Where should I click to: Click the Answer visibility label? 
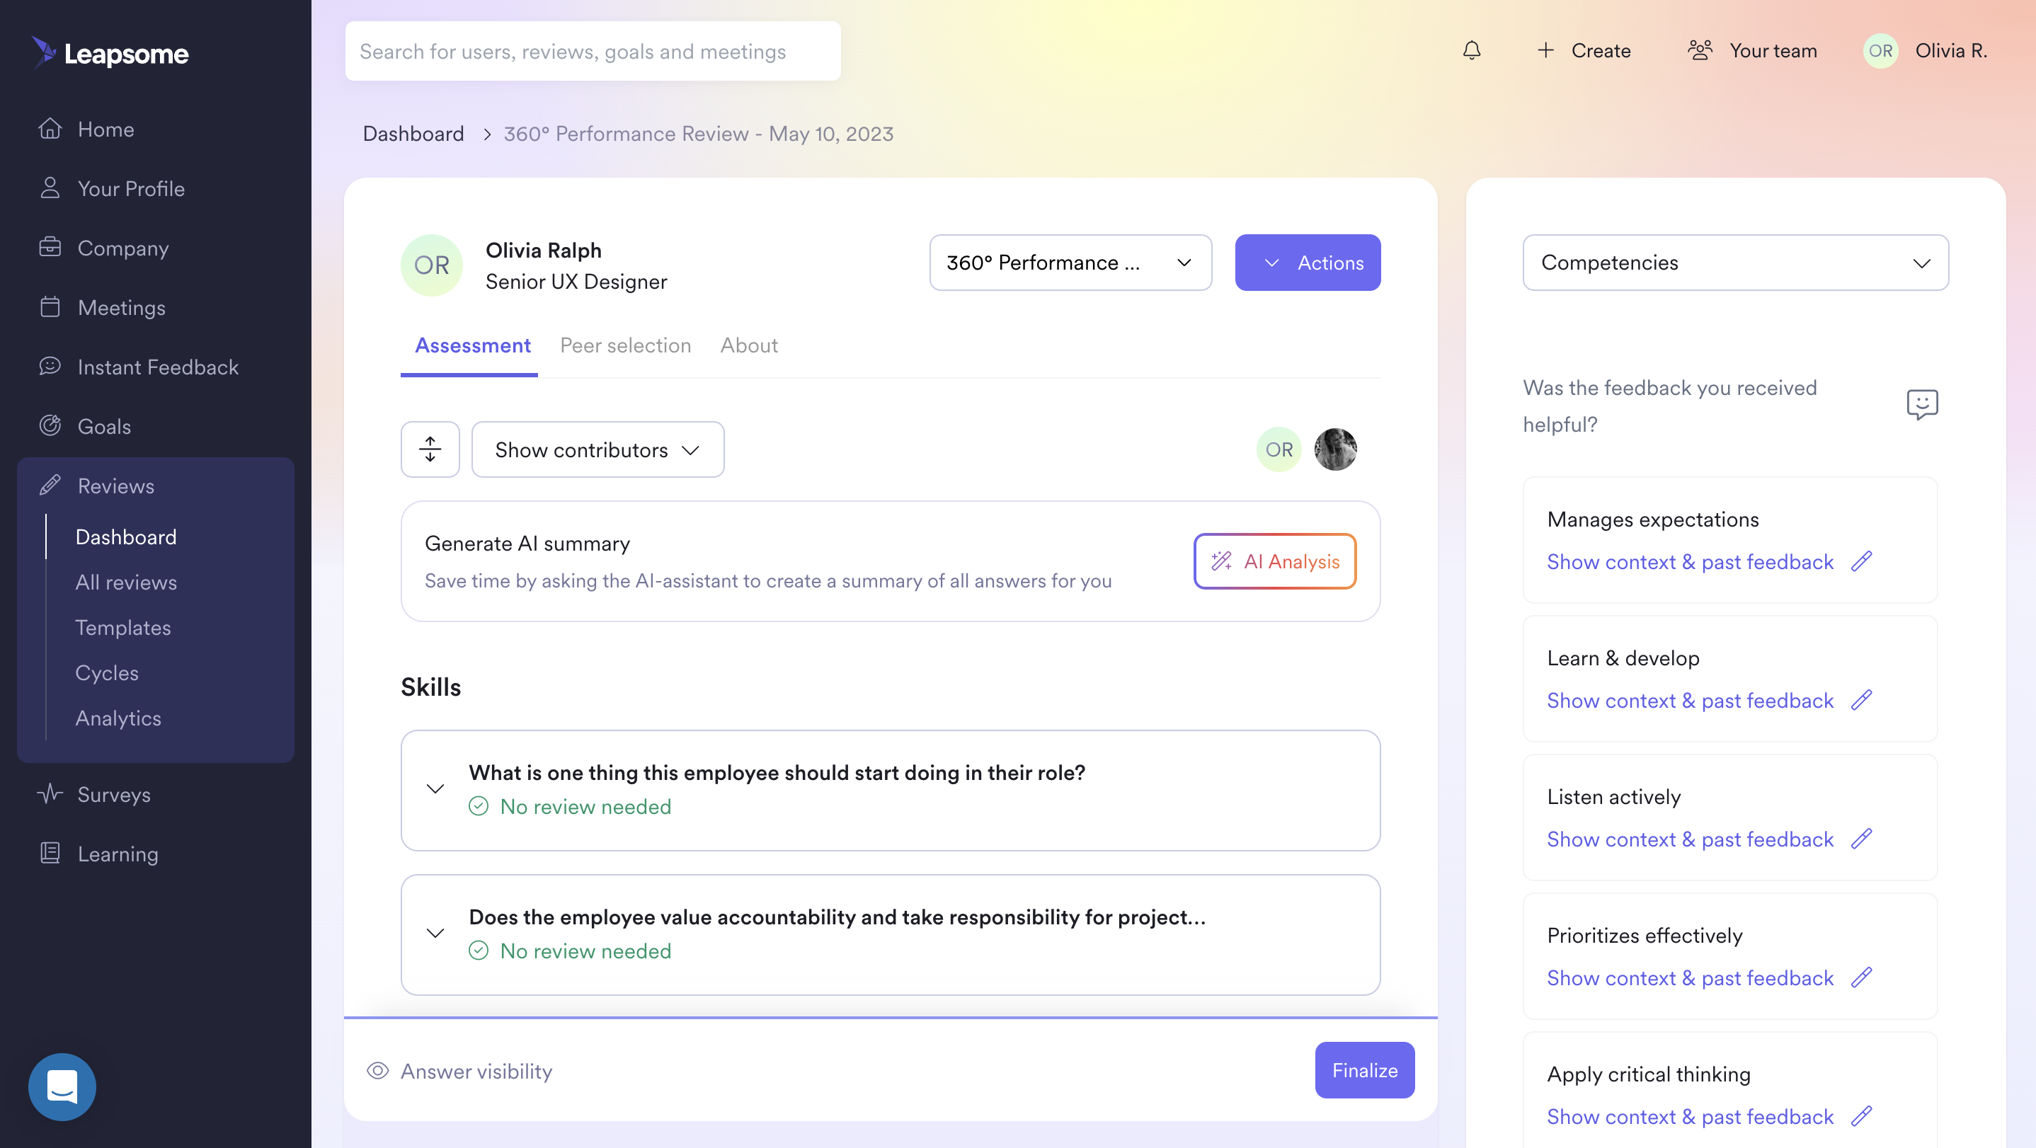click(476, 1071)
